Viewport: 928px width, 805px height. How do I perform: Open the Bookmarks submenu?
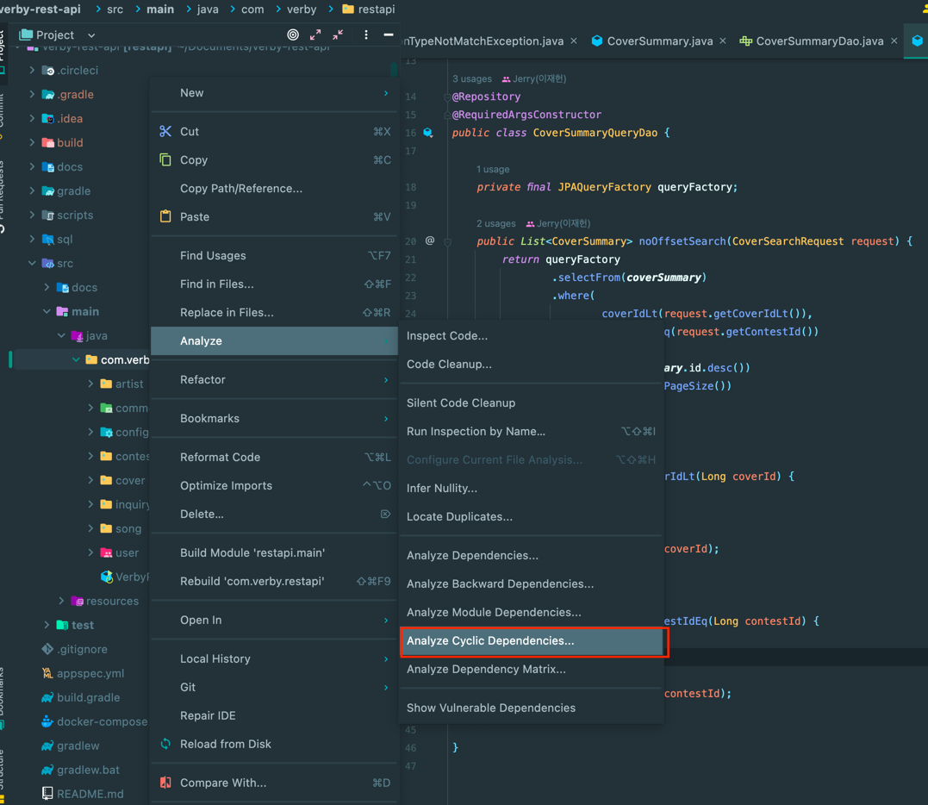[274, 419]
